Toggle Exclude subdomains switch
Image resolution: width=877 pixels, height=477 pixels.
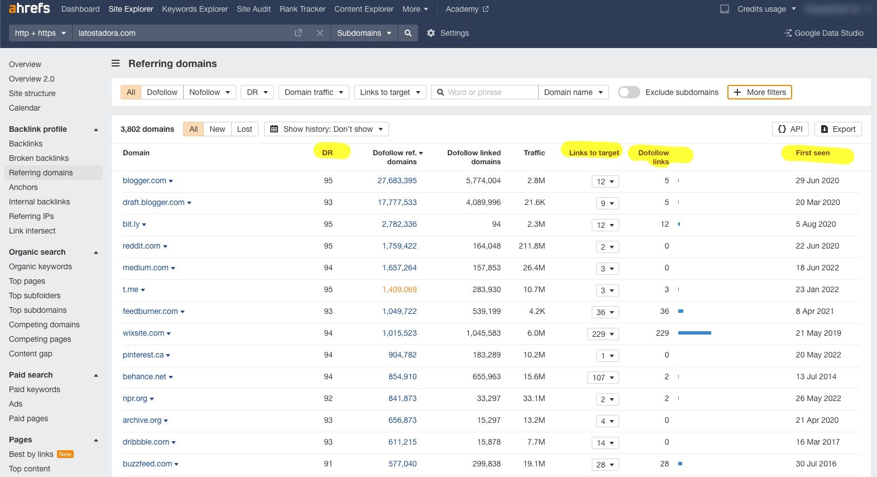pyautogui.click(x=629, y=92)
